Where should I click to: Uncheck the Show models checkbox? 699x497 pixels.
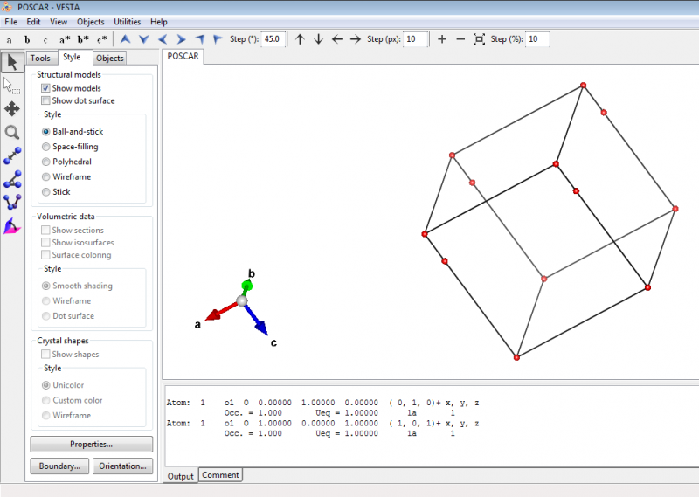point(45,88)
